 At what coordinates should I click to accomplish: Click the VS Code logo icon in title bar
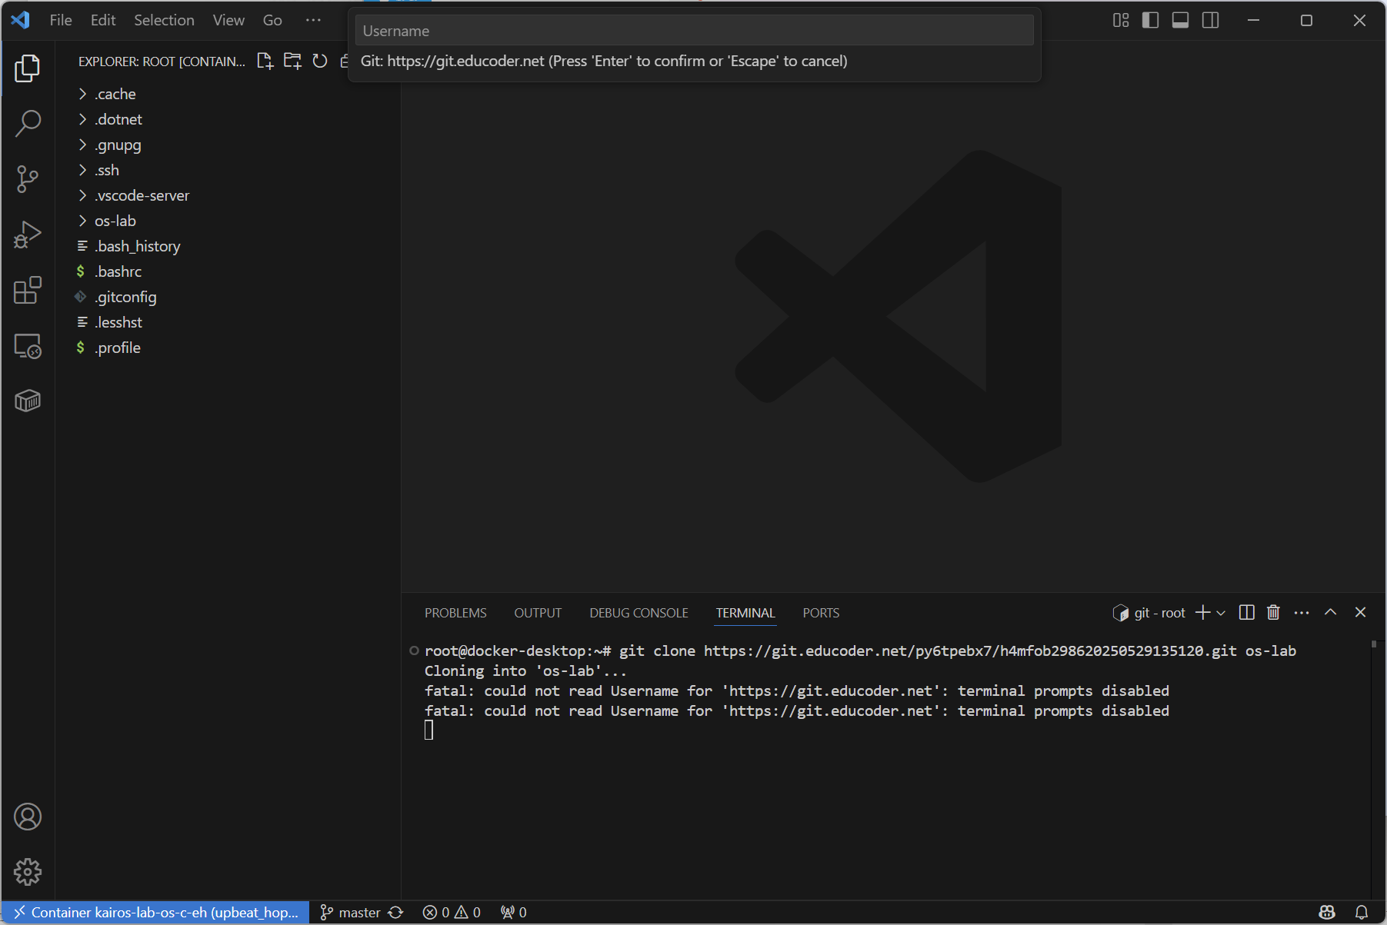point(21,20)
